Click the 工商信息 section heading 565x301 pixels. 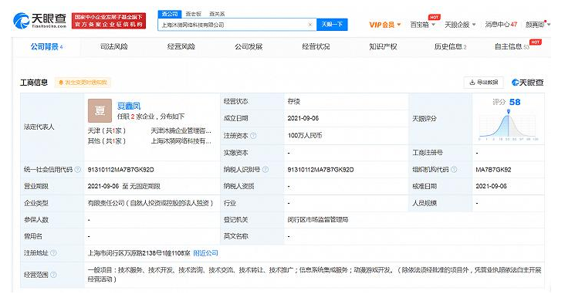(34, 83)
